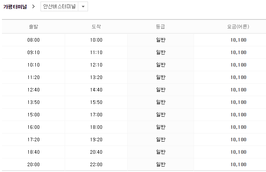The width and height of the screenshot is (266, 172).
Task: Choose the 13:20 arrival time cell
Action: (96, 77)
